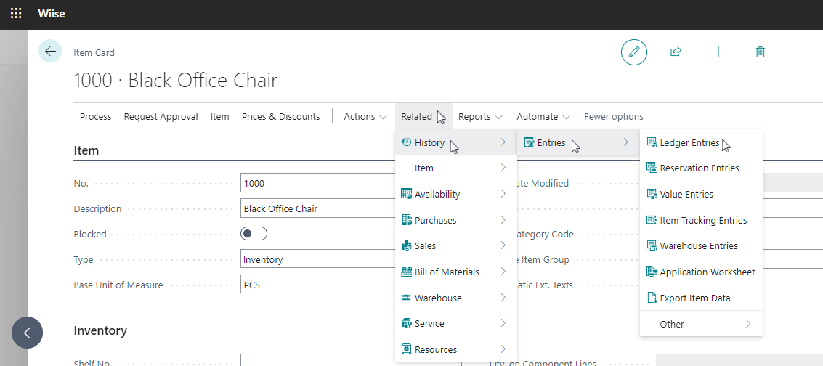
Task: Click the back arrow button
Action: [50, 52]
